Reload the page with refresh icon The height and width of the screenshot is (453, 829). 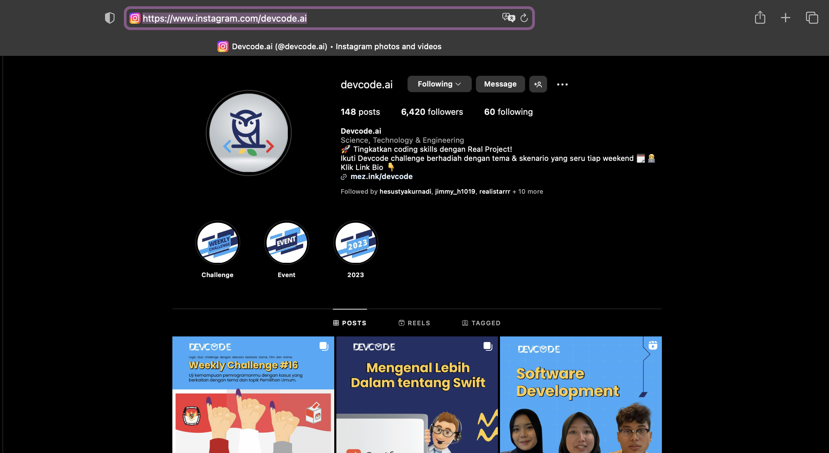(524, 18)
